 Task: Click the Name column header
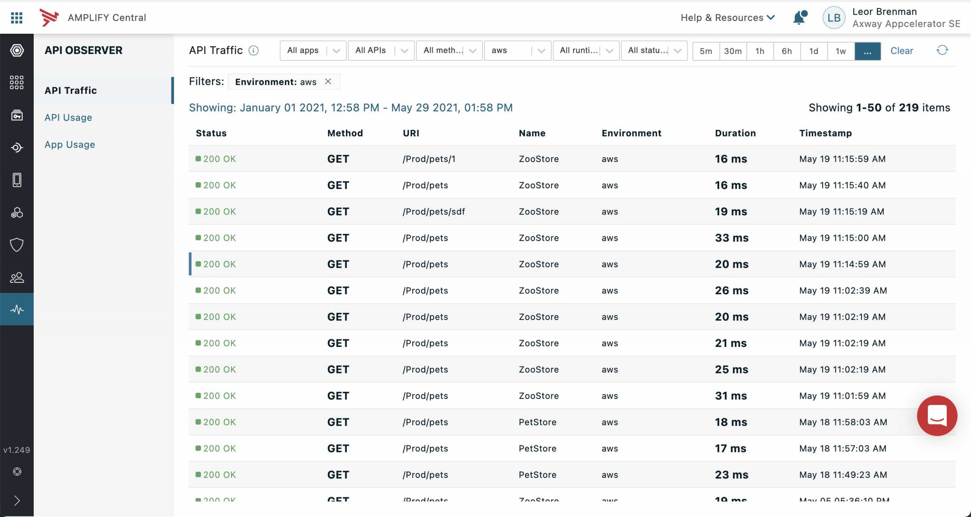click(x=532, y=133)
